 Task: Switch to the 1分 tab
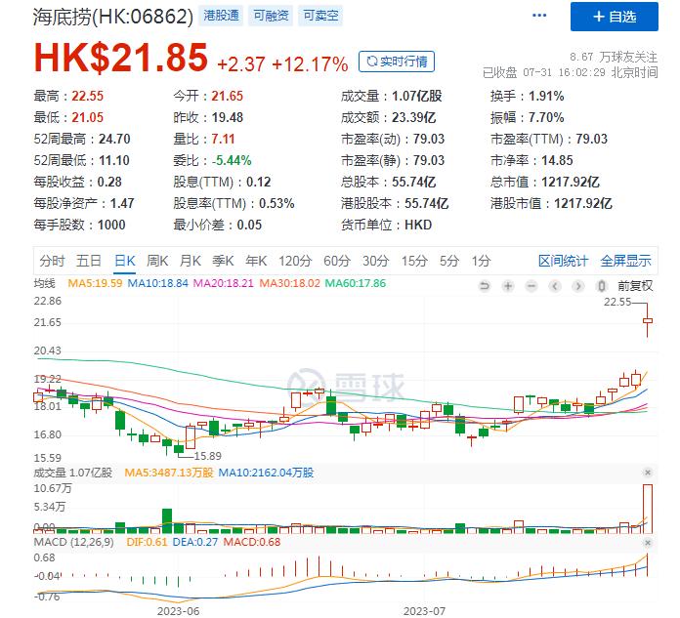pyautogui.click(x=482, y=261)
